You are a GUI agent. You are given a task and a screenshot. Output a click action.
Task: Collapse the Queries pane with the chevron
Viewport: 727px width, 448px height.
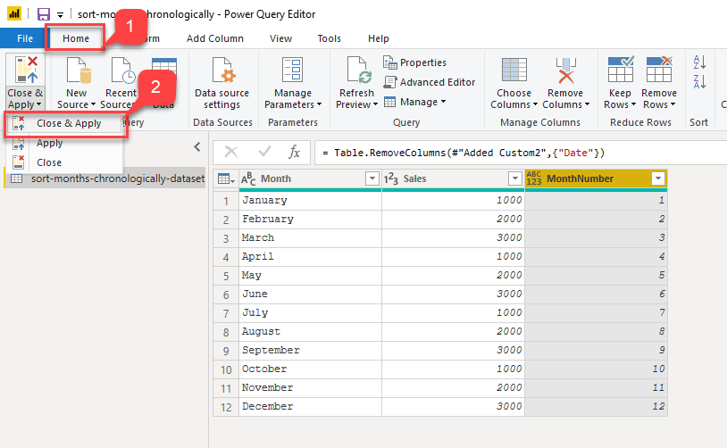tap(197, 147)
